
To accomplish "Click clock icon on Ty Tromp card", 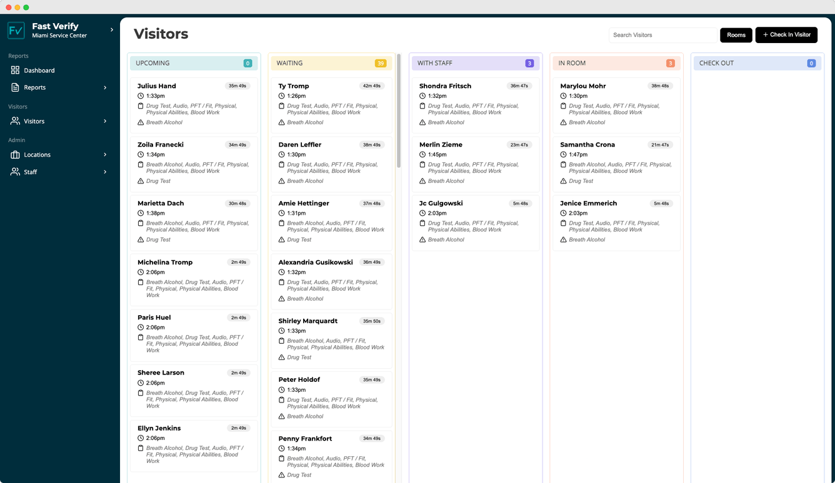I will 282,96.
